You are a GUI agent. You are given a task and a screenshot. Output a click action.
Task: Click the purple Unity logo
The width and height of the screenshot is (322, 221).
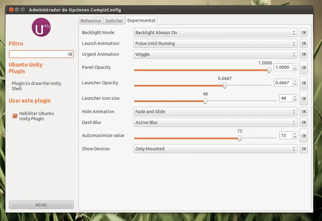[x=41, y=27]
